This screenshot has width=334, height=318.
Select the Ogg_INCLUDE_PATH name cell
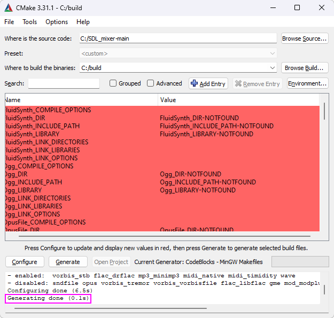(x=81, y=182)
